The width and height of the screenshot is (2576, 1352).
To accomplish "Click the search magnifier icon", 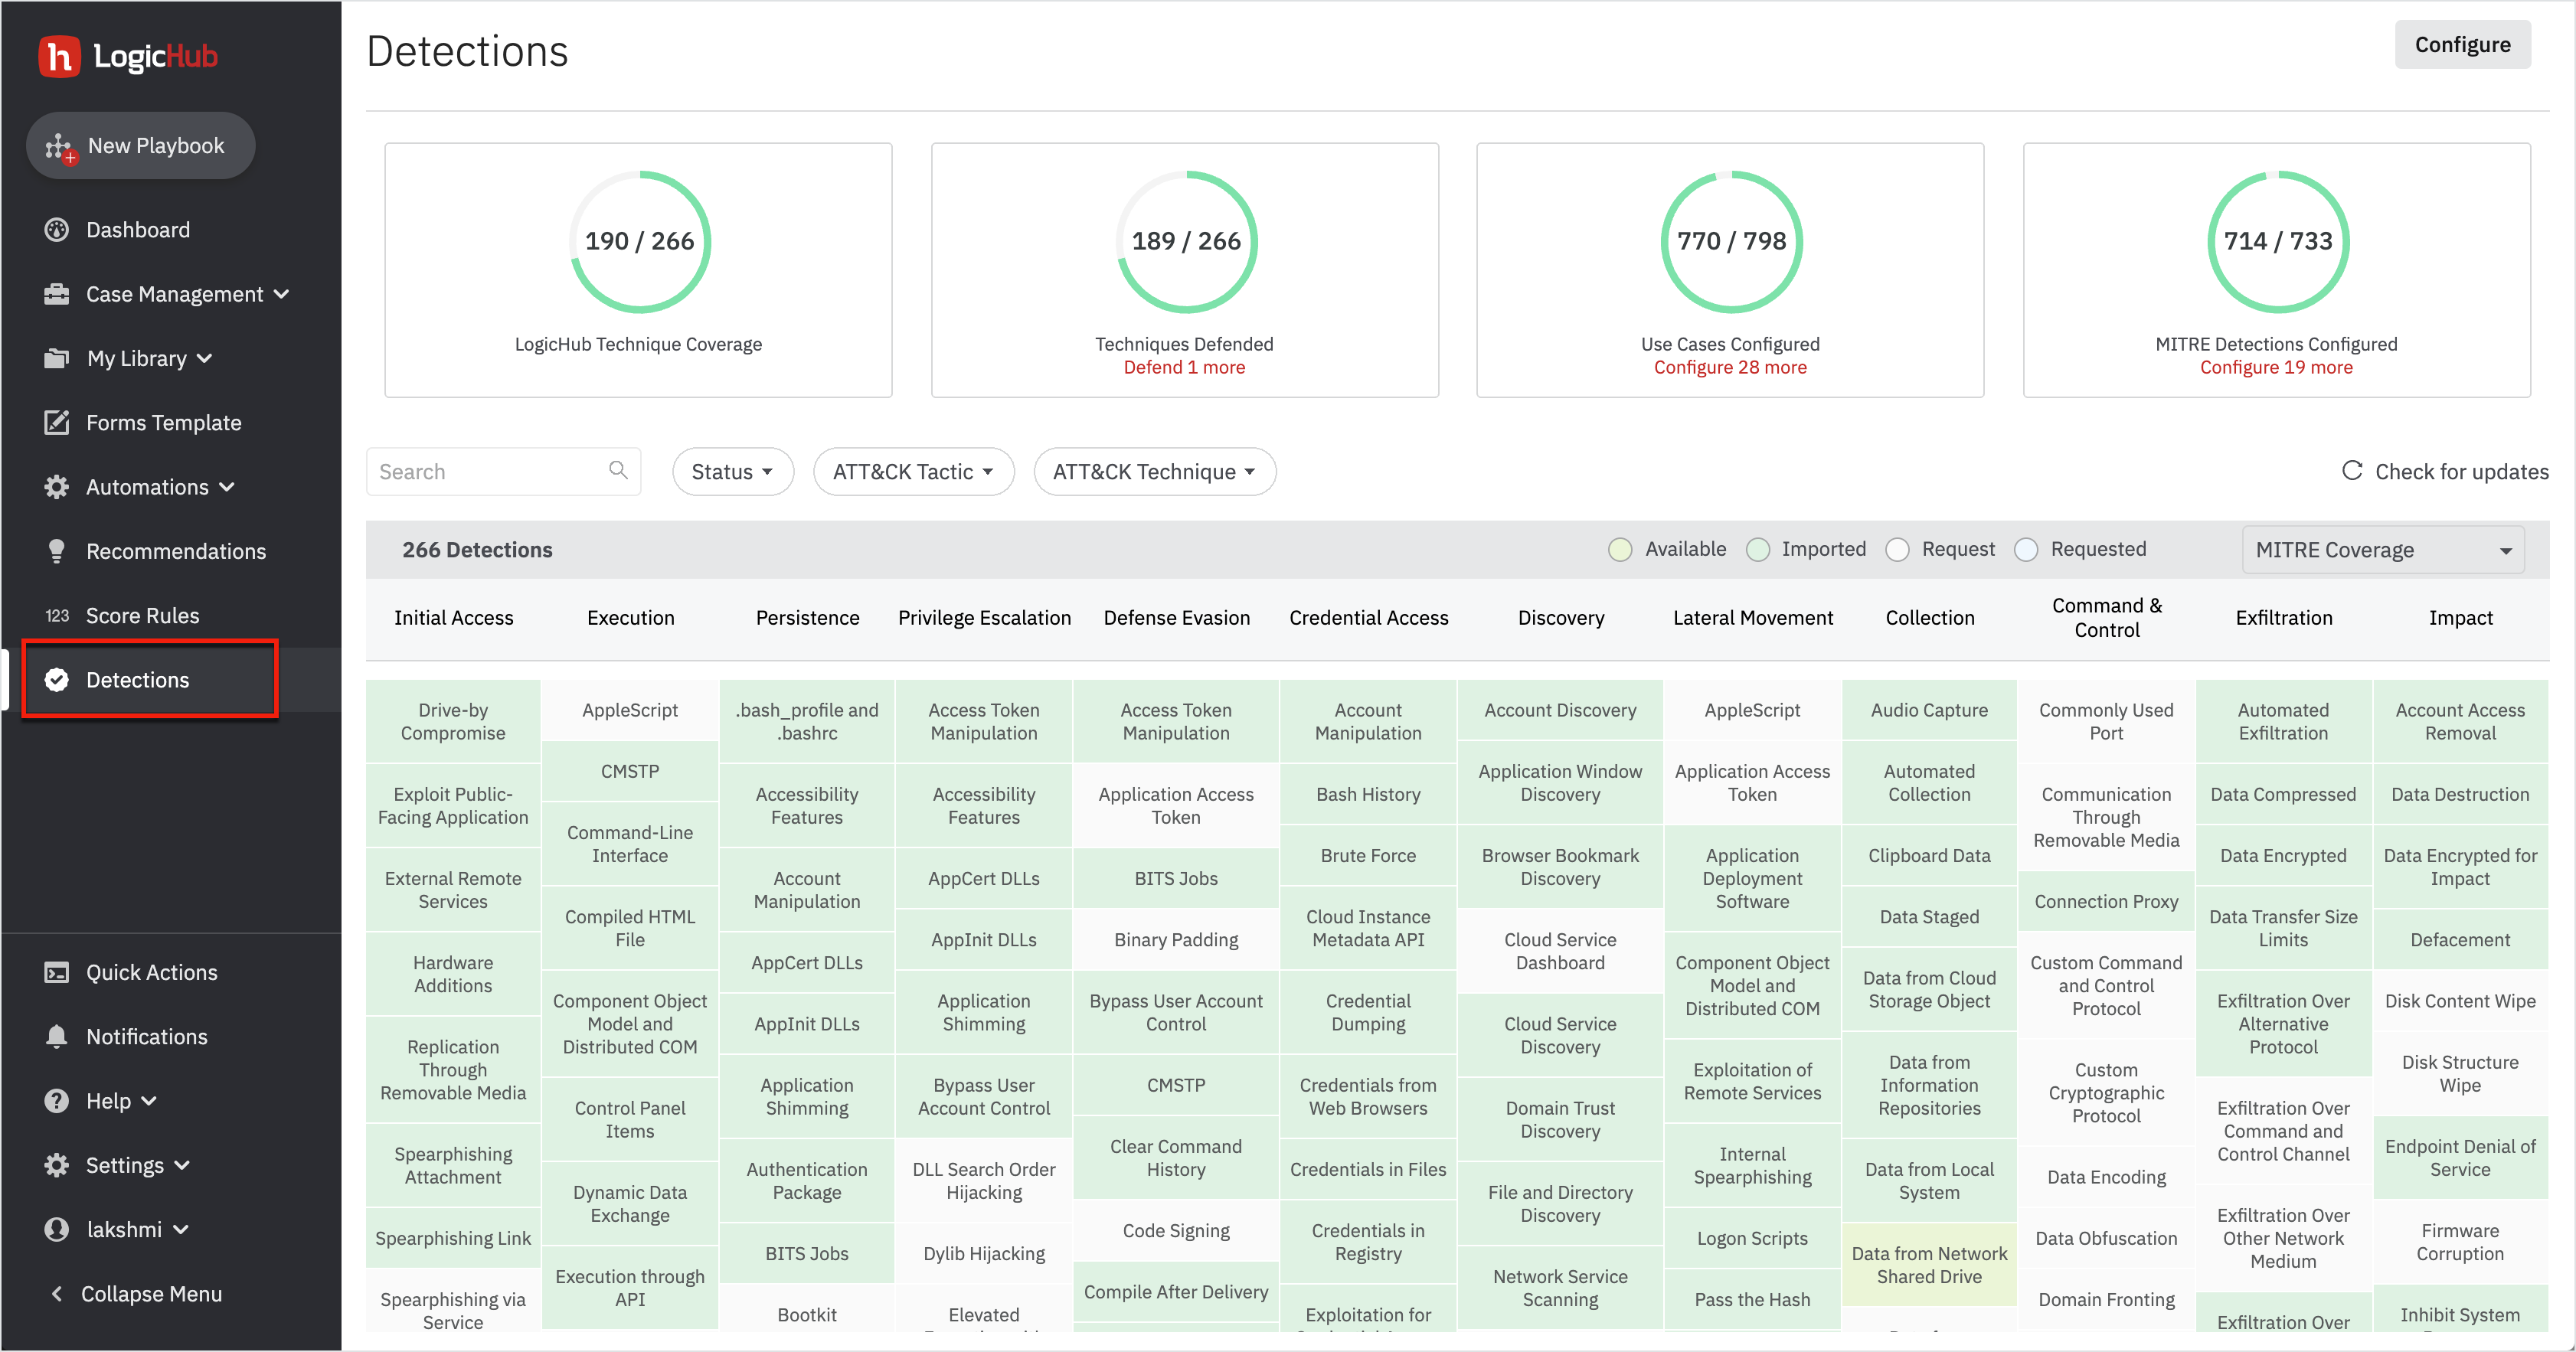I will (618, 471).
